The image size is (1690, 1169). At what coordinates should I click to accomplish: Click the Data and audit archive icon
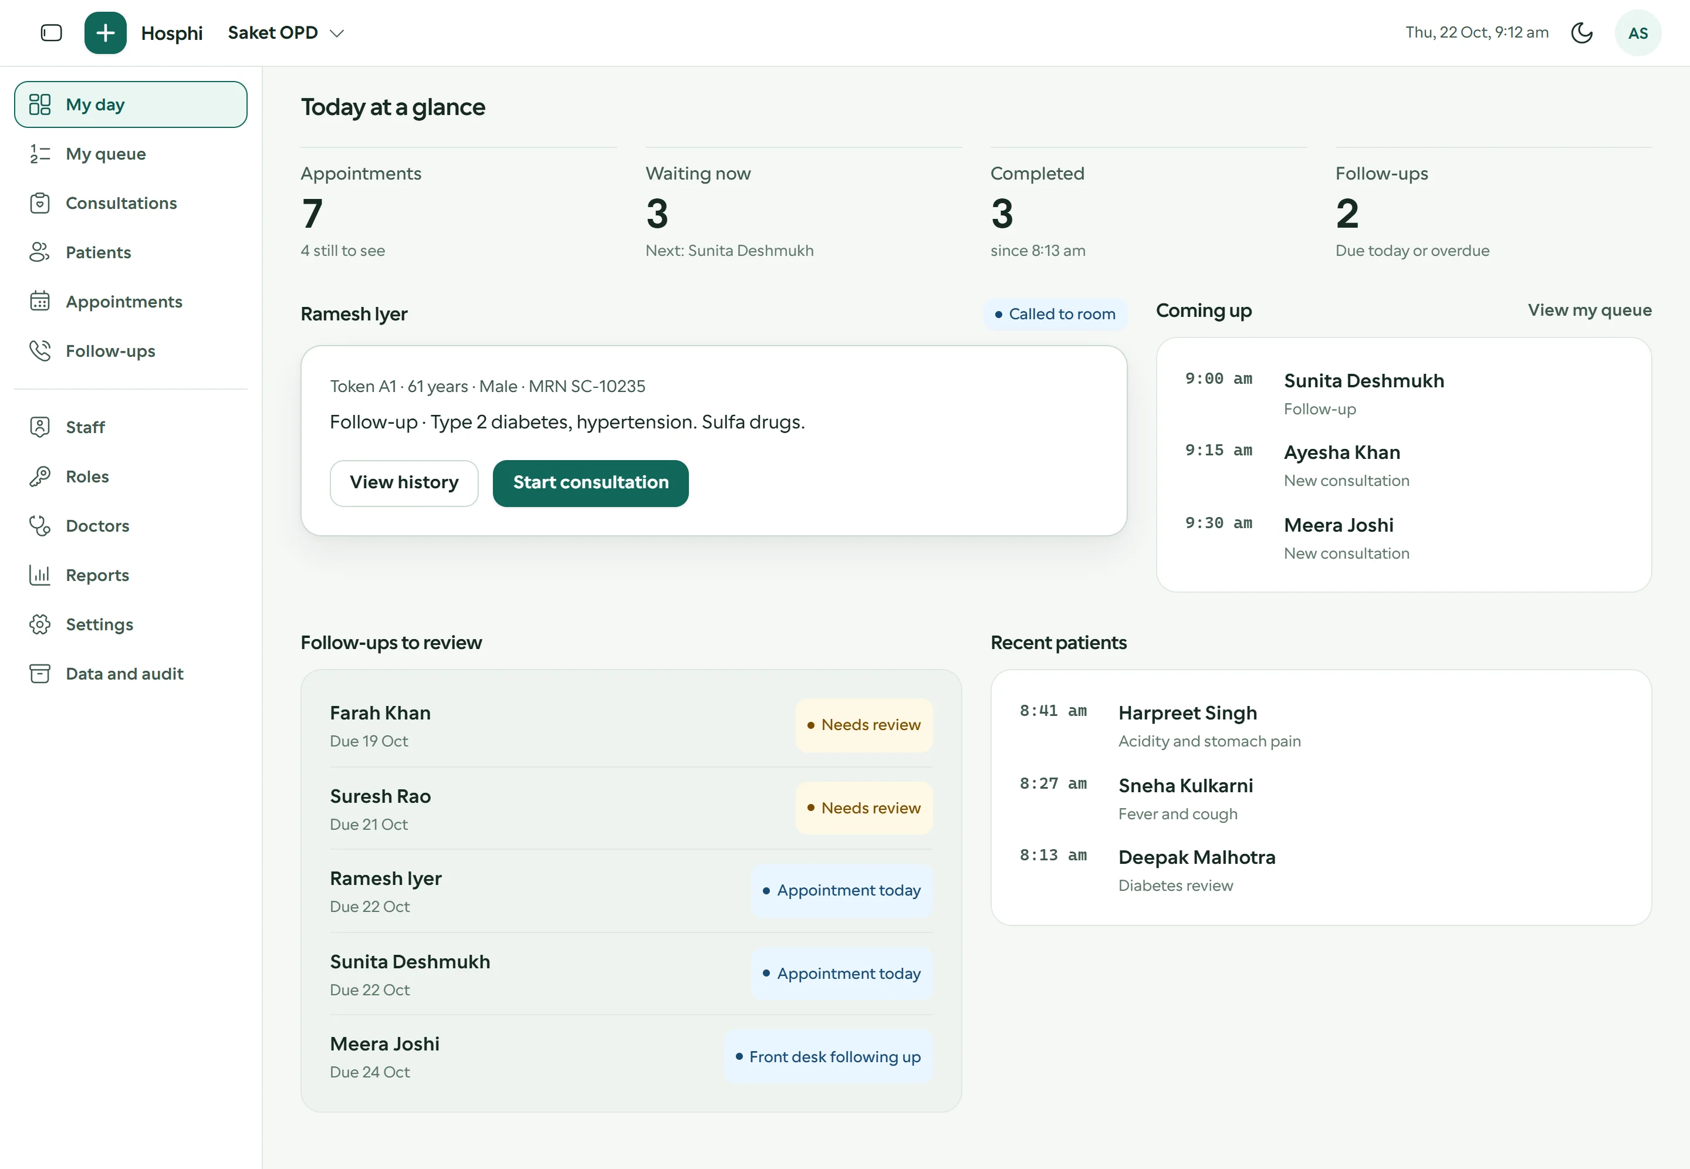[x=39, y=674]
